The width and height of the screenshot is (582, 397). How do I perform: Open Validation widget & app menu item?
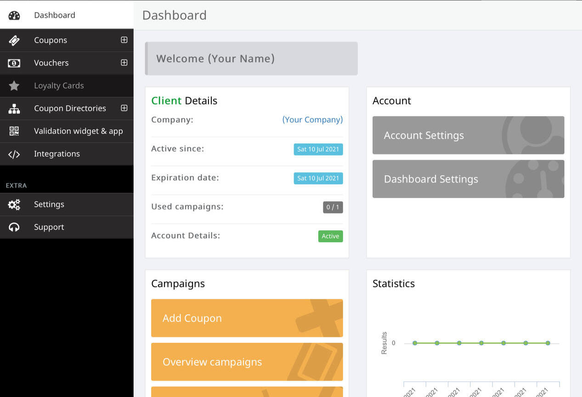coord(78,131)
